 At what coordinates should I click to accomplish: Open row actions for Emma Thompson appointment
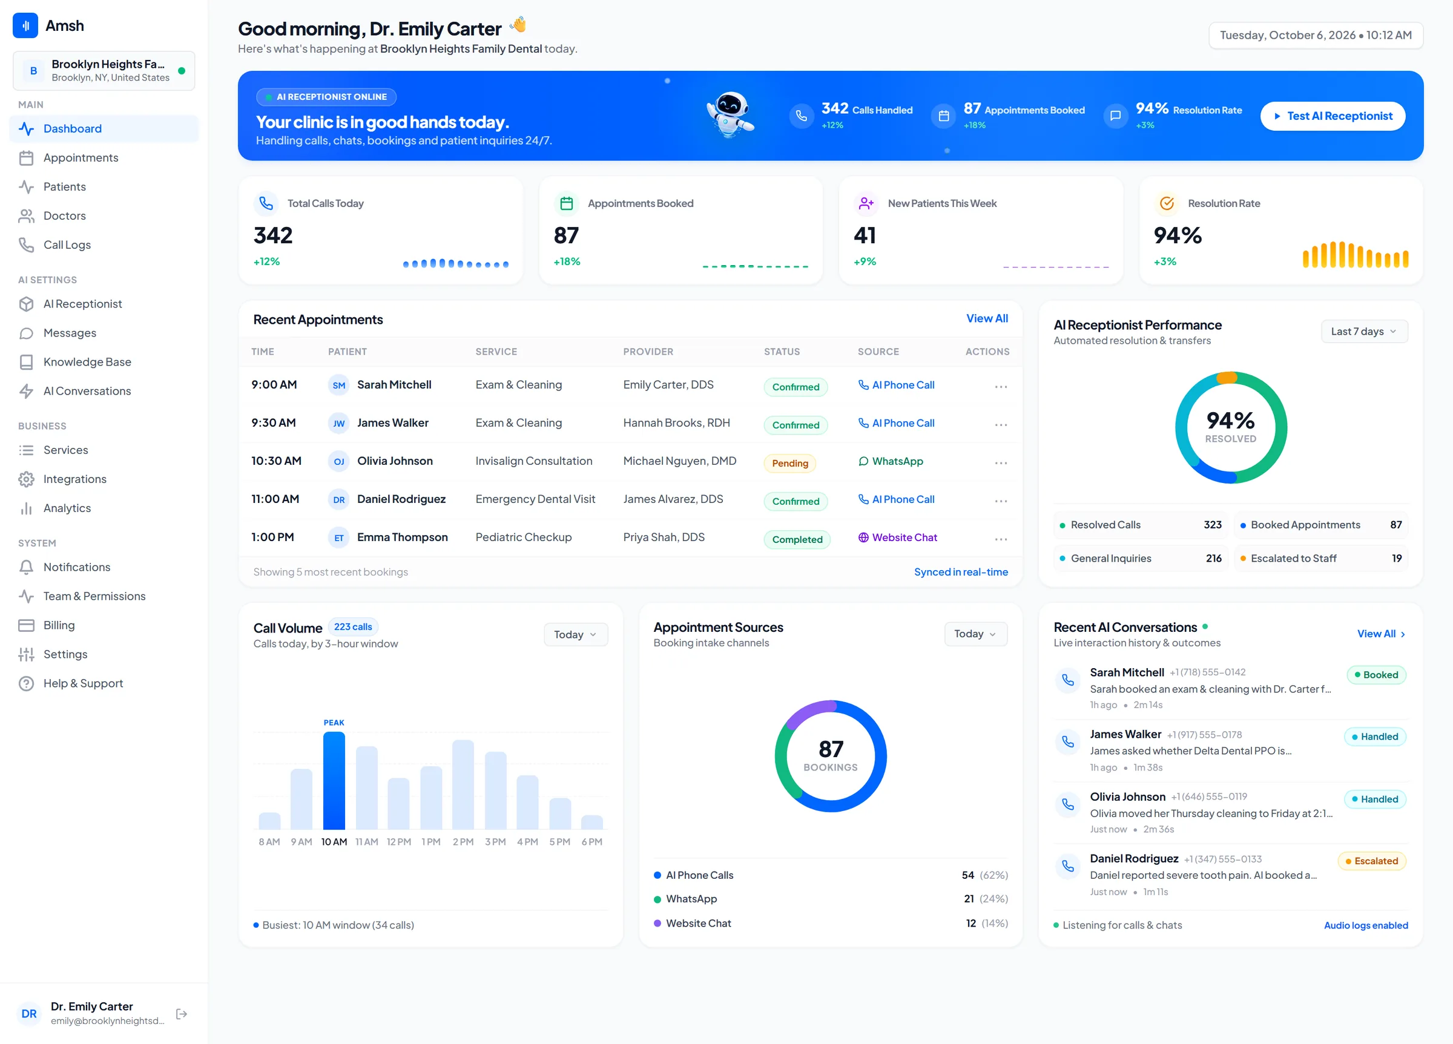(x=1001, y=539)
